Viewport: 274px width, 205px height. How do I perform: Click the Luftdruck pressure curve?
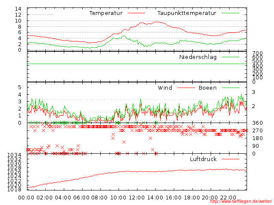click(x=137, y=172)
